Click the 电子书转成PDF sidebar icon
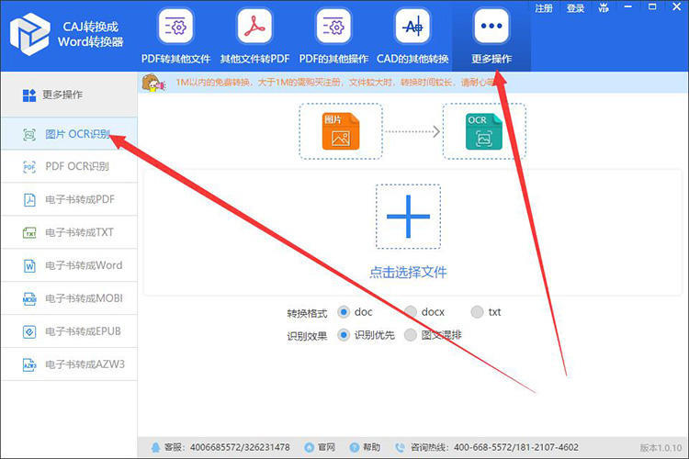 pos(29,200)
